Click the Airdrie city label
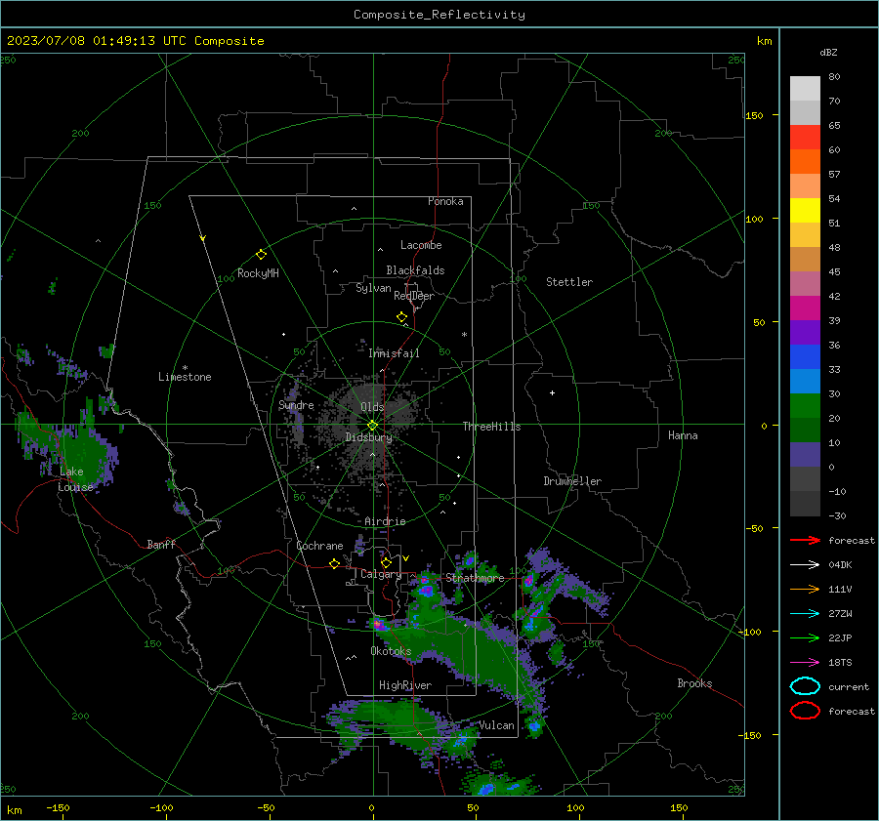The width and height of the screenshot is (879, 821). tap(385, 521)
